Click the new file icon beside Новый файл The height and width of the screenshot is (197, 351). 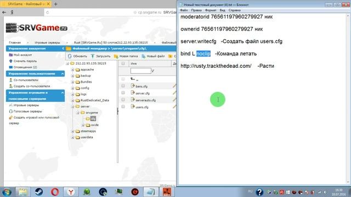click(x=144, y=56)
